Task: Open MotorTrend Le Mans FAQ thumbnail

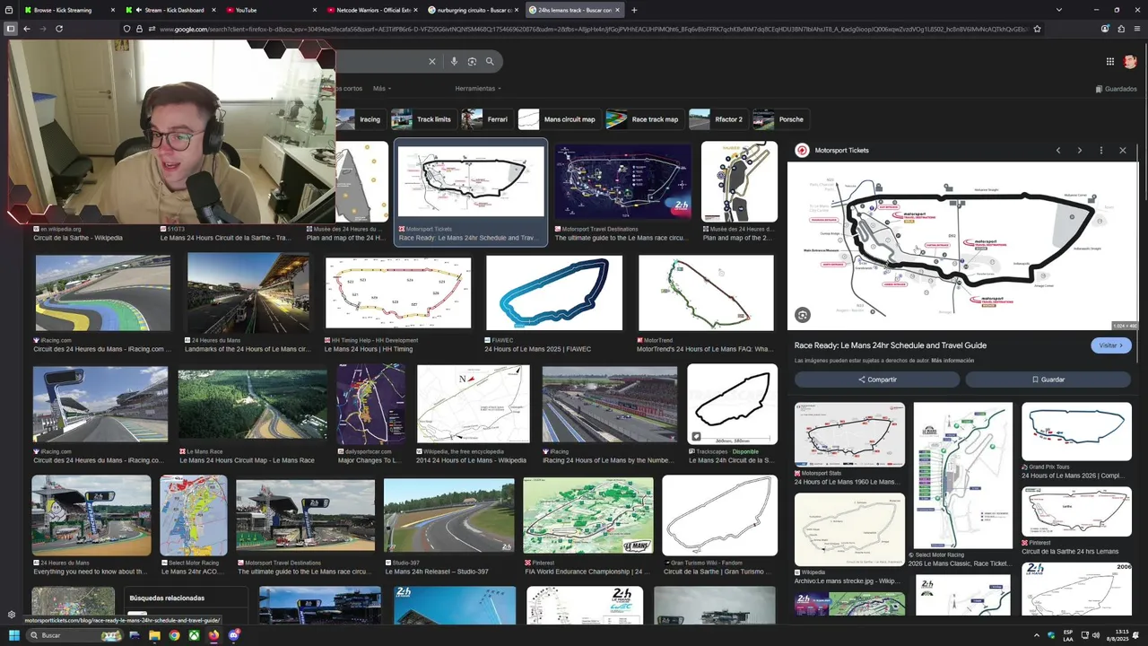Action: pyautogui.click(x=706, y=292)
